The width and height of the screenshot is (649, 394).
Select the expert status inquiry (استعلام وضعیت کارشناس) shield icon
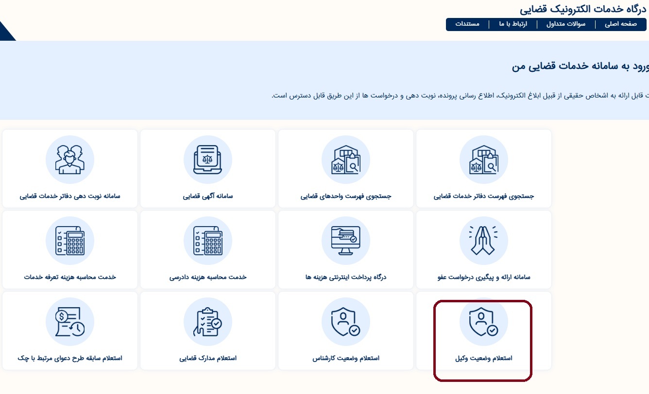[x=345, y=321]
